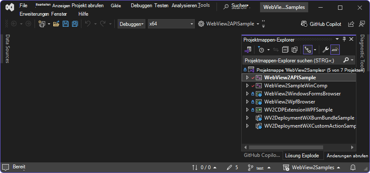Open the Testen menu
Screen dimensions: 370x173
(162, 6)
